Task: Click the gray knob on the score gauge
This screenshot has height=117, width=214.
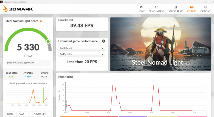Action: (x=48, y=42)
